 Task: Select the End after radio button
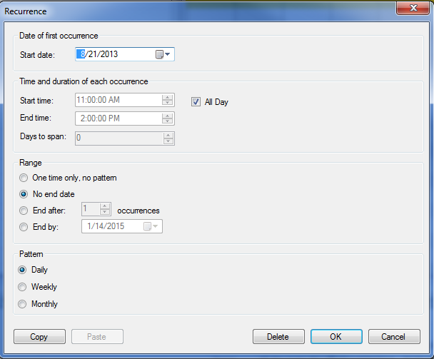tap(24, 211)
